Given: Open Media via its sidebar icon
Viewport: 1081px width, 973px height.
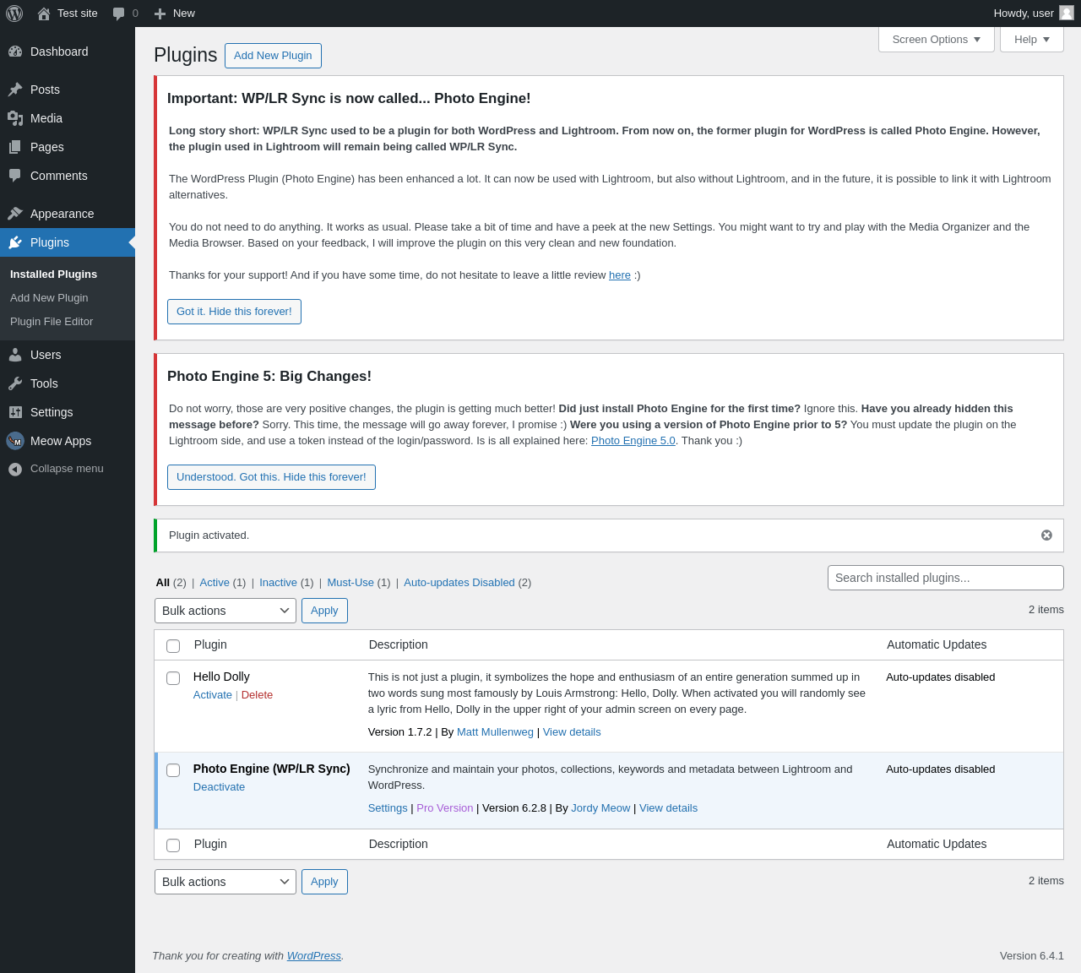Looking at the screenshot, I should coord(15,118).
